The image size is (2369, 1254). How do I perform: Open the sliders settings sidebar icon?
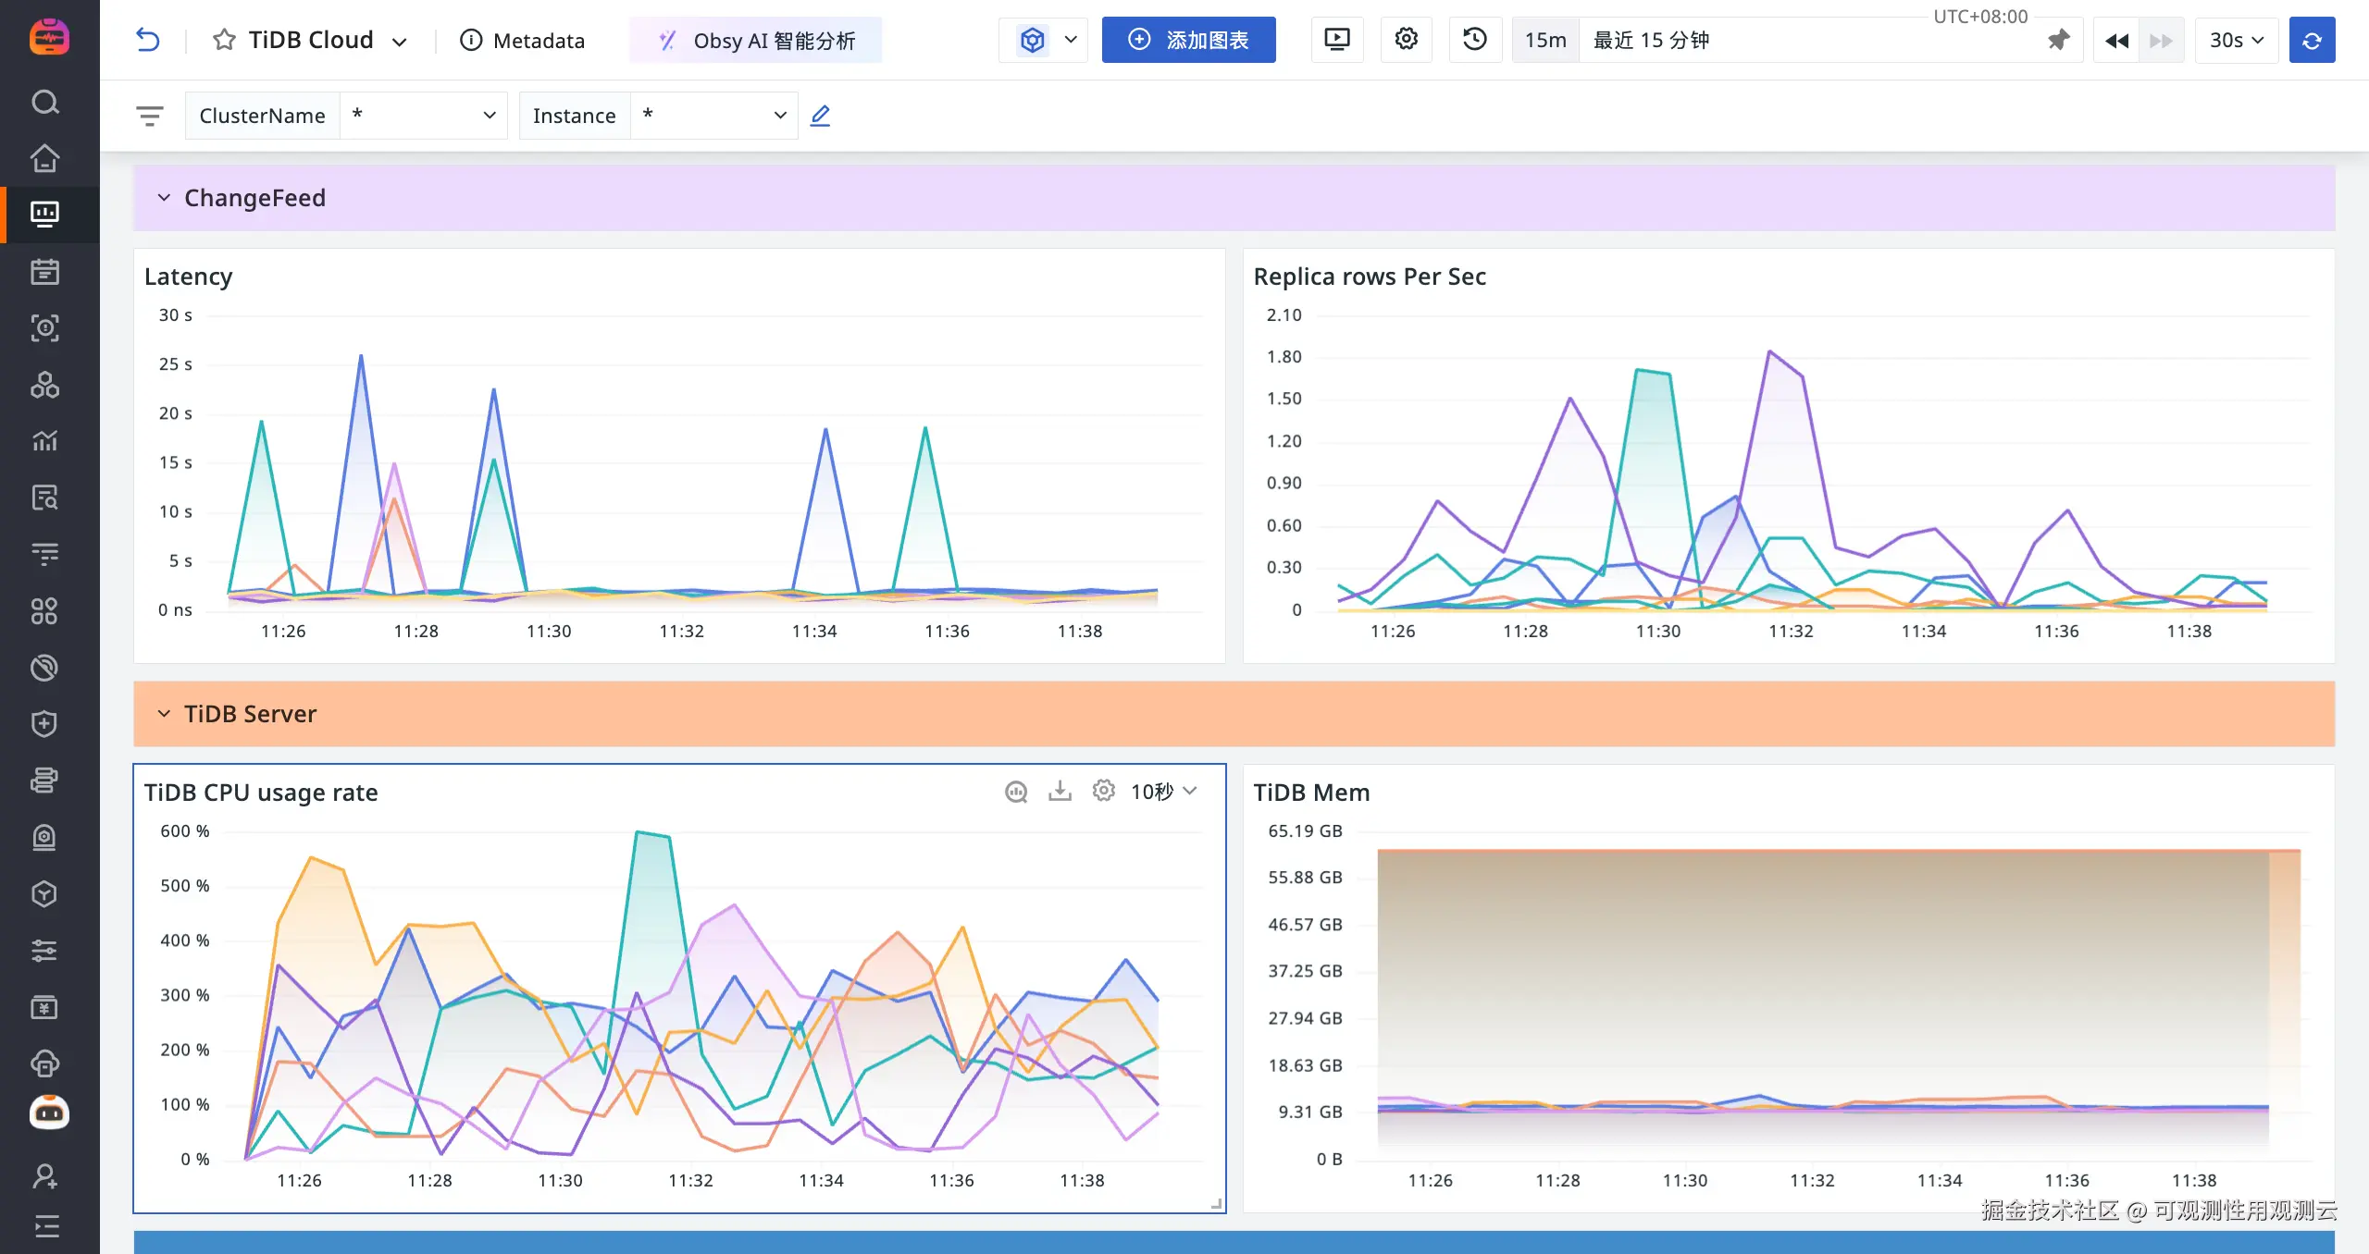[x=44, y=951]
